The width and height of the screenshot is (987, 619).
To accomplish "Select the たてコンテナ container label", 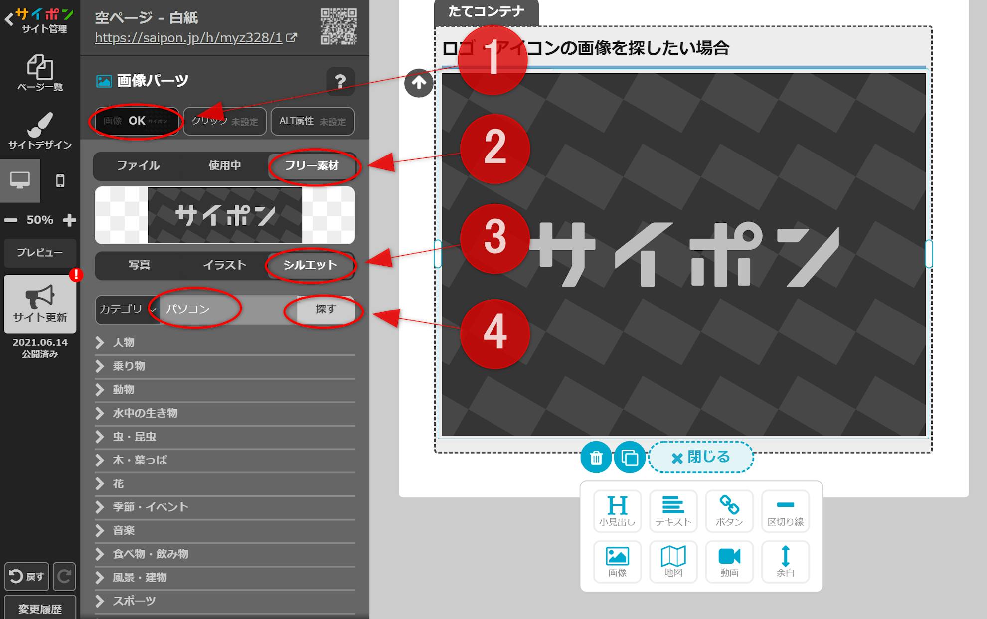I will [486, 12].
